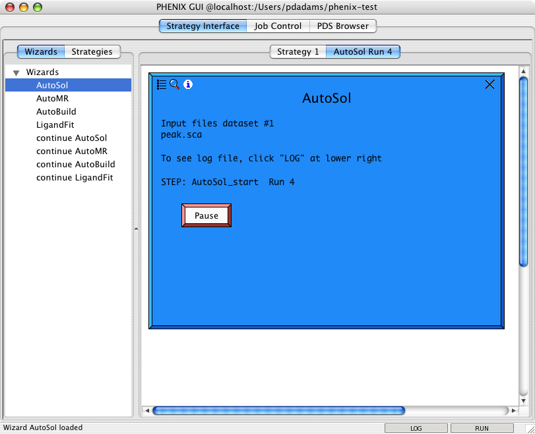
Task: Open the Job Control tab
Action: [x=278, y=26]
